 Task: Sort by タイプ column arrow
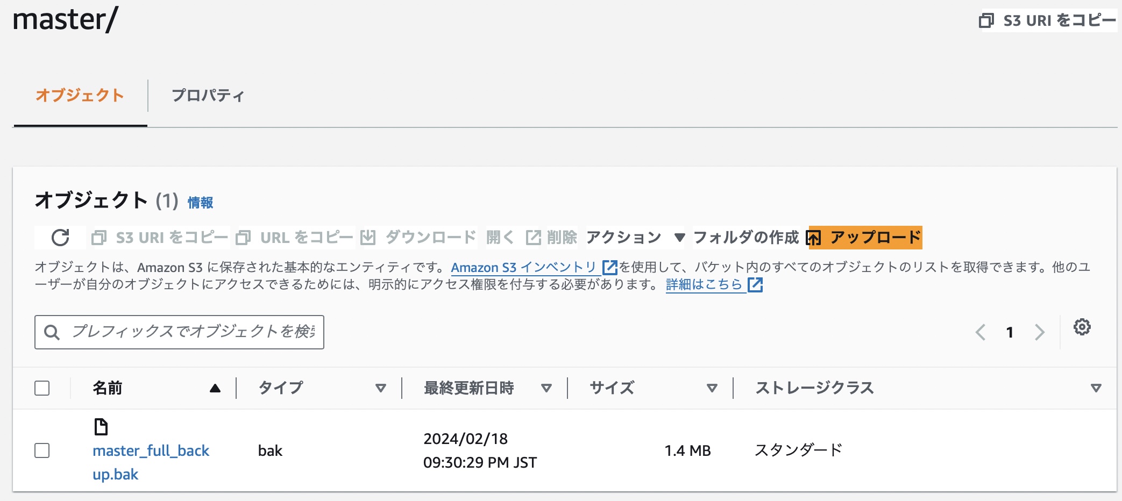381,388
